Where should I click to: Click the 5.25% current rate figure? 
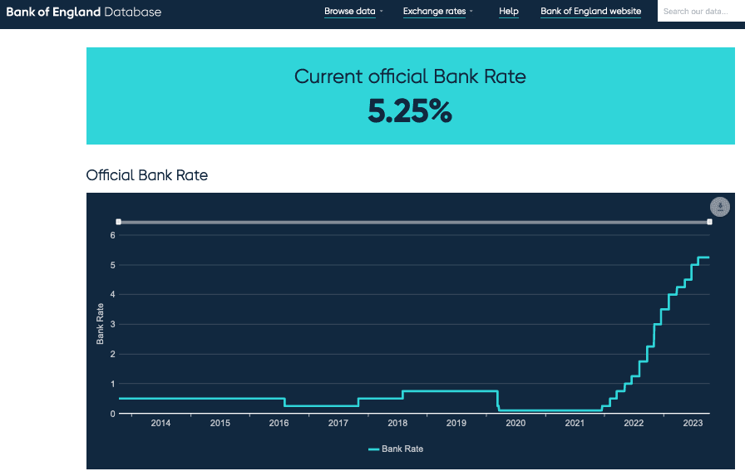(410, 111)
